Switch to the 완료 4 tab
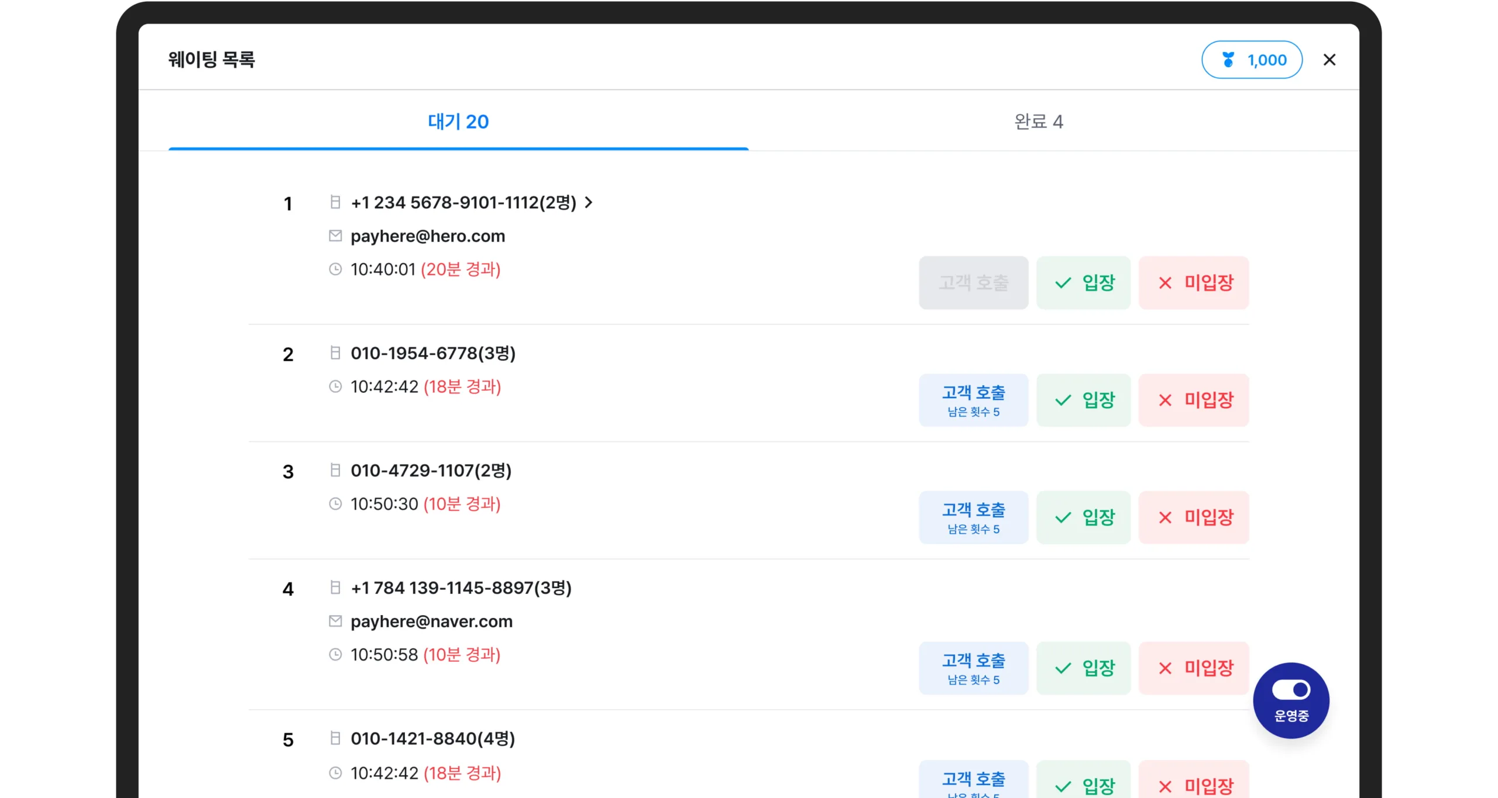 pyautogui.click(x=1038, y=122)
